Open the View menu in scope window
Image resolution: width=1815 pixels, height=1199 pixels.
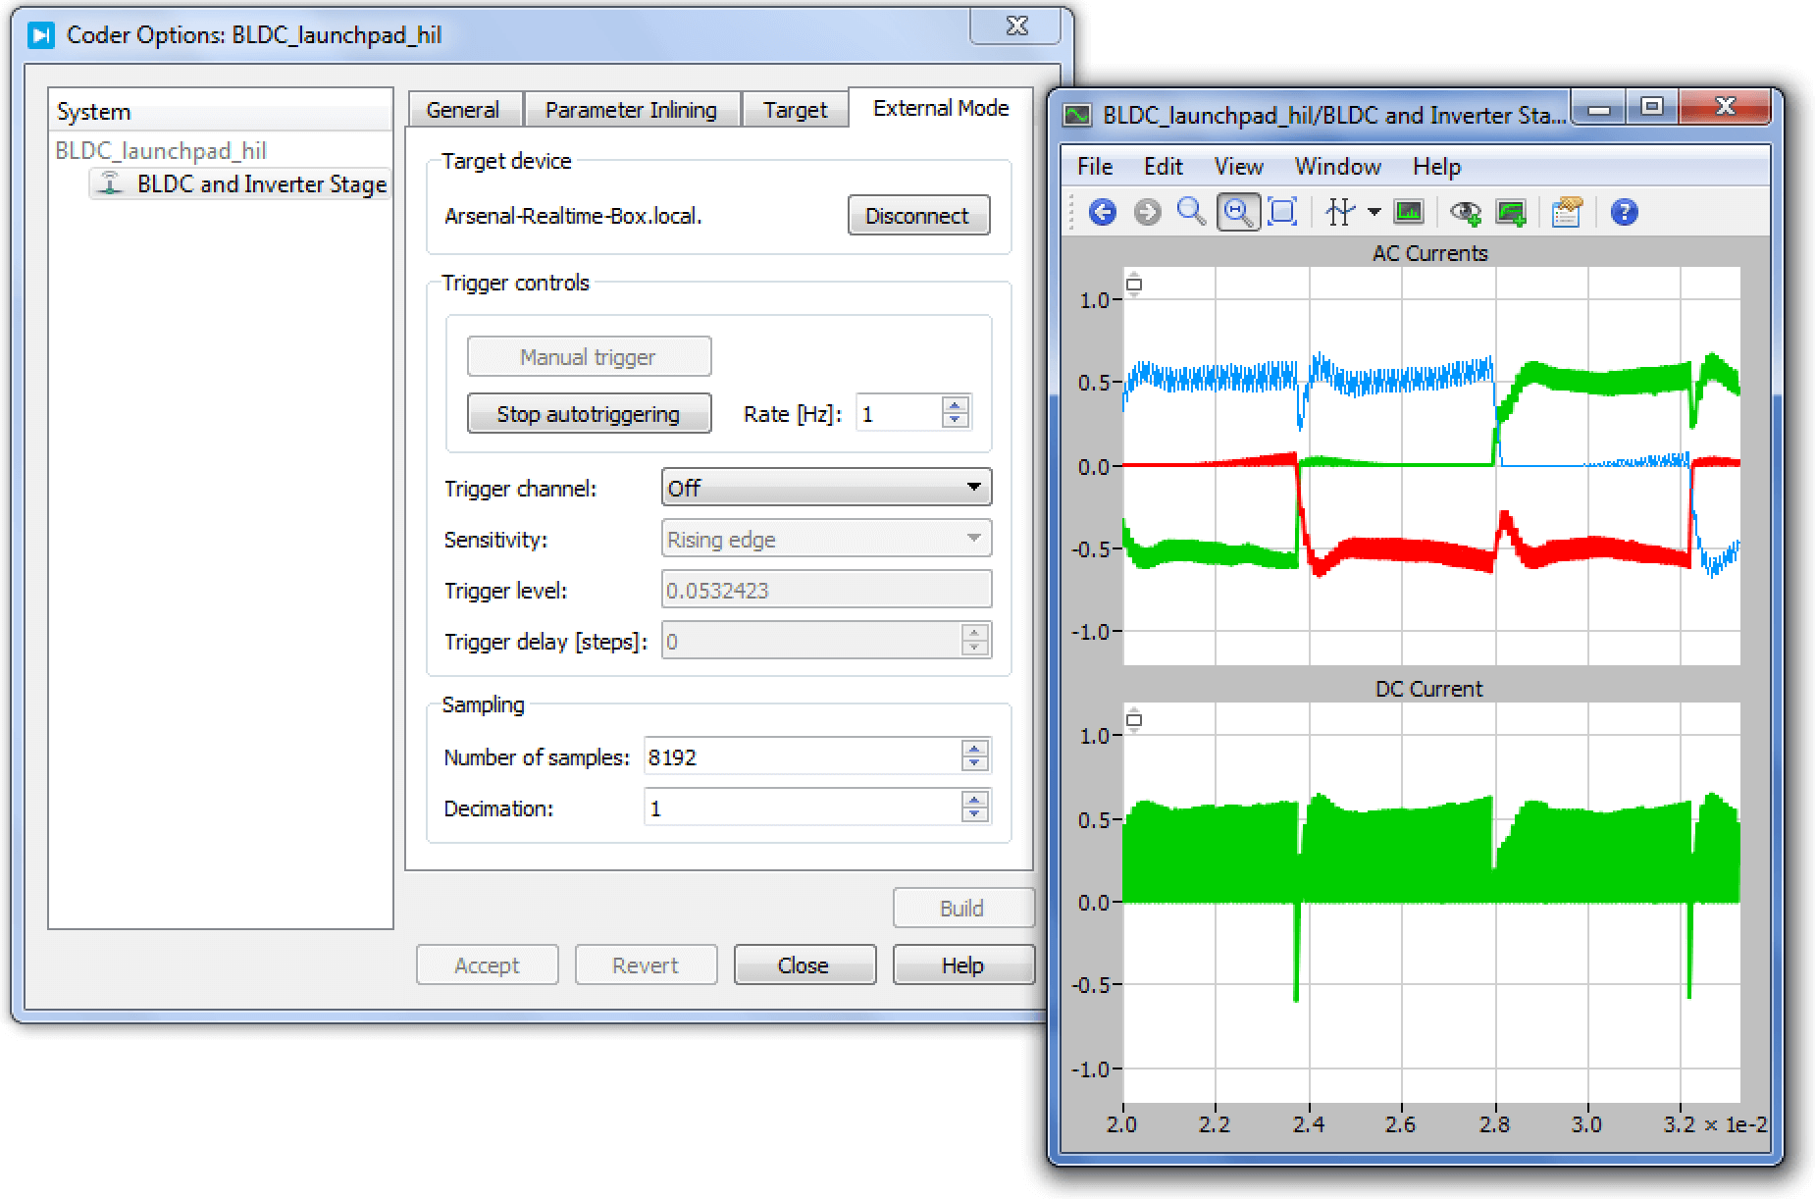tap(1238, 167)
